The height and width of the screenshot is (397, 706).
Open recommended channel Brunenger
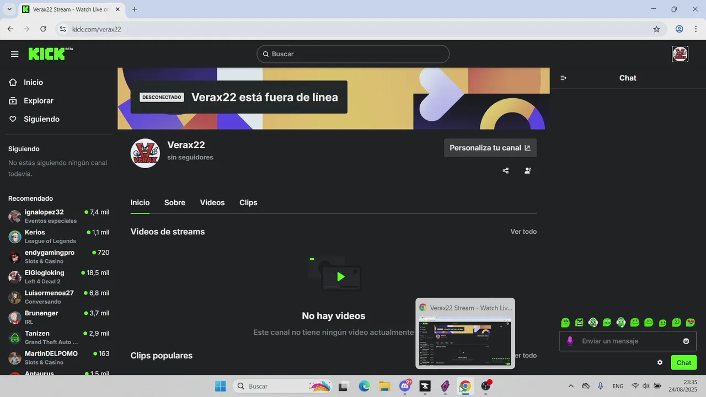click(58, 318)
